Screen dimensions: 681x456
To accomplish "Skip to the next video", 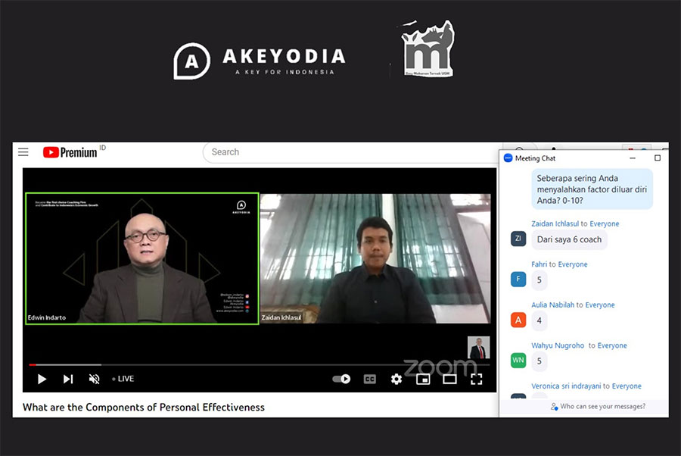I will [x=68, y=379].
